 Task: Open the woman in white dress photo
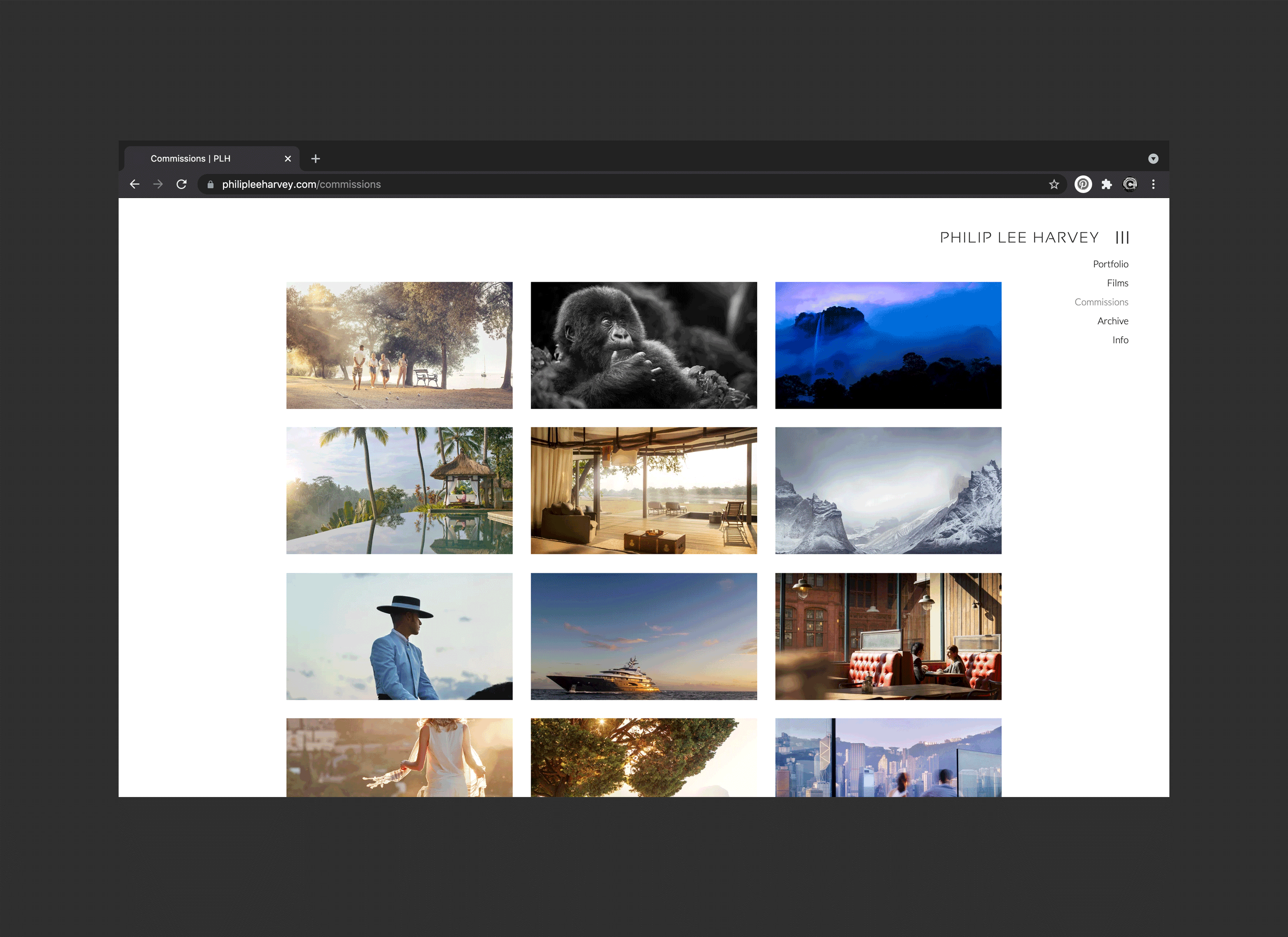399,758
